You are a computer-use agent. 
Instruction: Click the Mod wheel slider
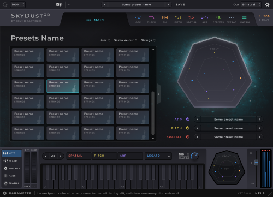tap(34, 168)
